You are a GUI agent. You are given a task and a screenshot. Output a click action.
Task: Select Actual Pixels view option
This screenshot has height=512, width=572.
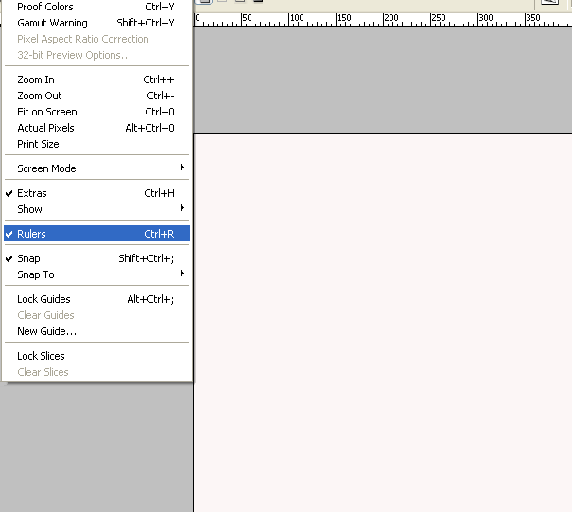[45, 128]
